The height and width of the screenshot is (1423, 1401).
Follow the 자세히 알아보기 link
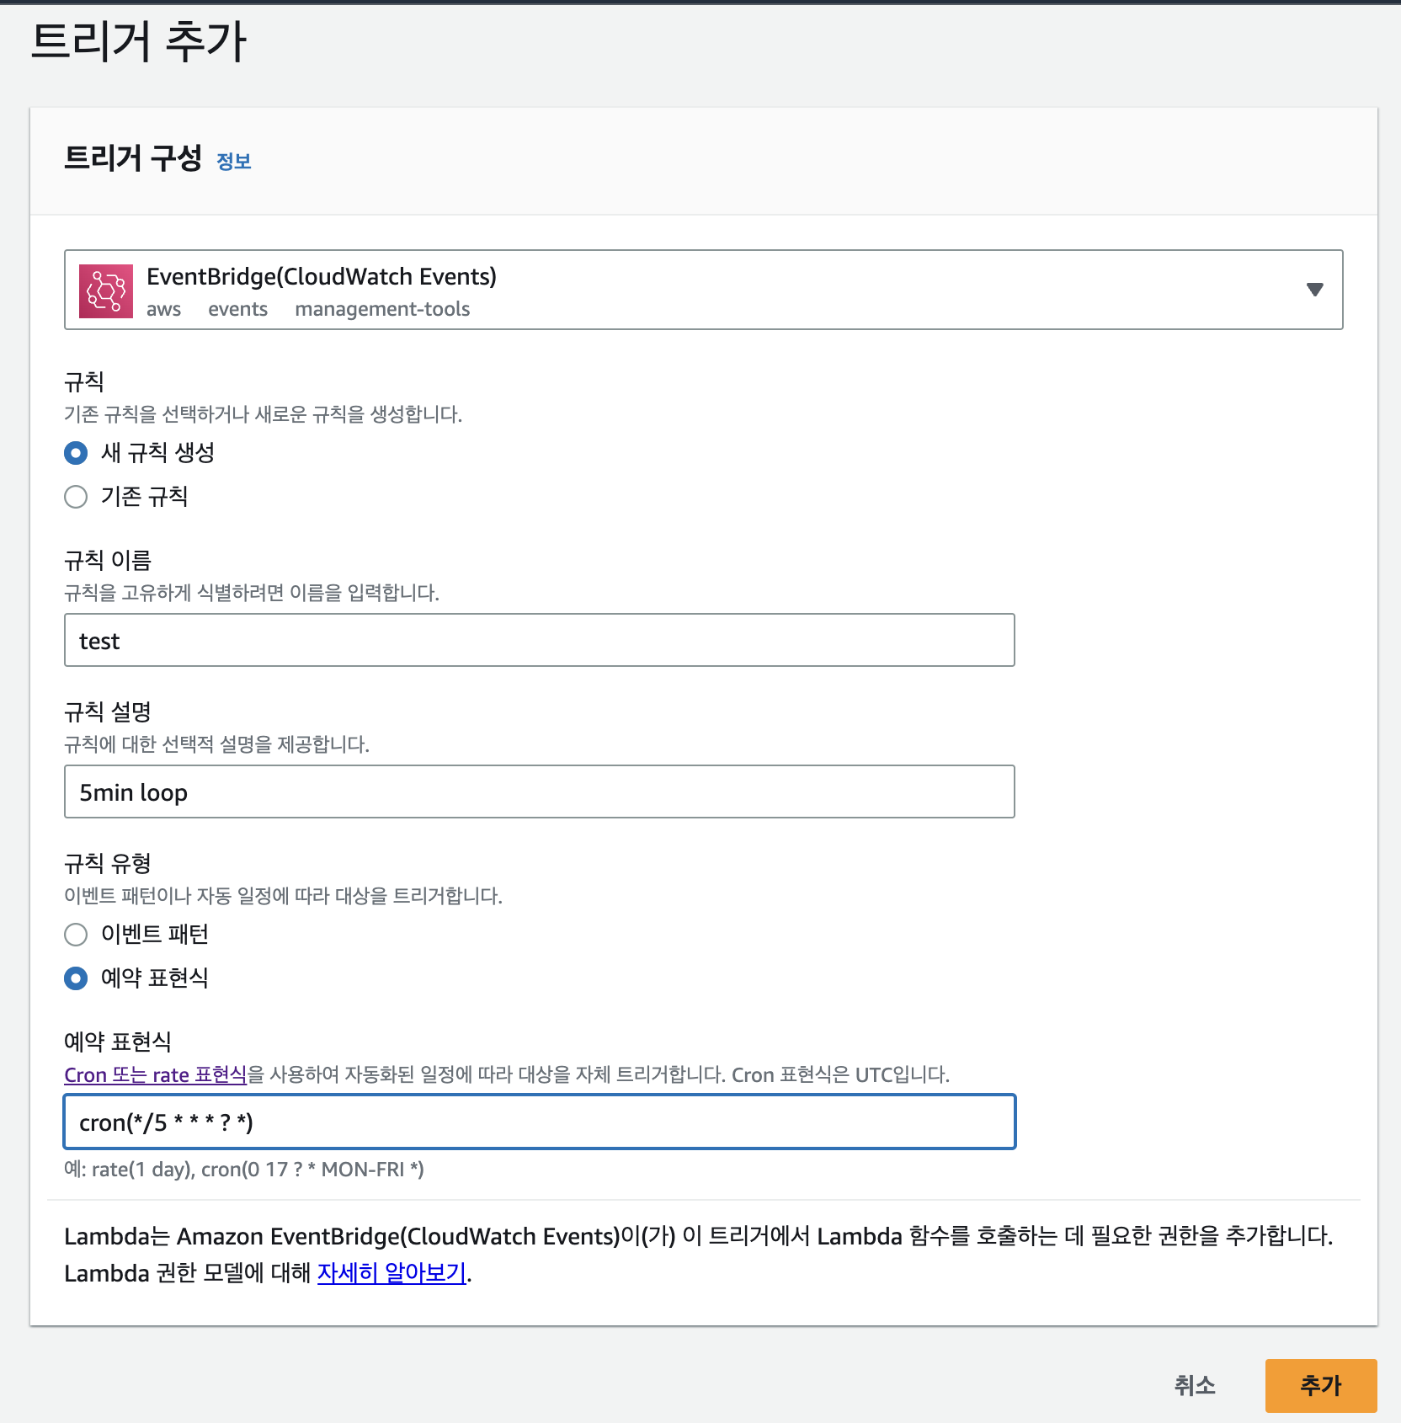392,1272
